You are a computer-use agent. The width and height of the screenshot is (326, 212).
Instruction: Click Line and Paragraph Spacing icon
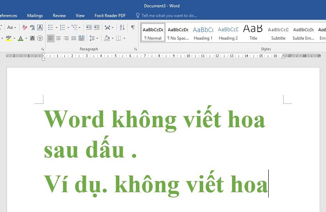point(92,38)
